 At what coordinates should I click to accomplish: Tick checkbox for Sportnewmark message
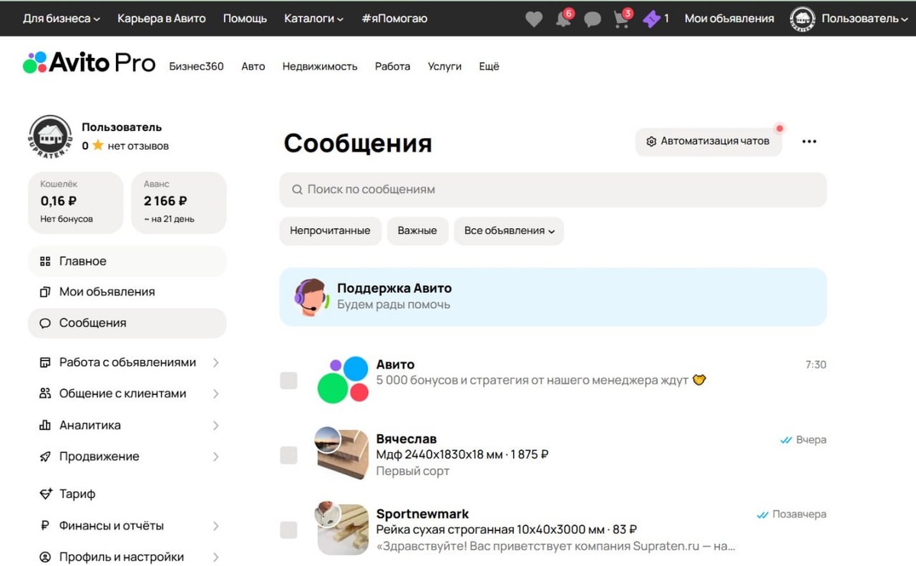coord(289,530)
